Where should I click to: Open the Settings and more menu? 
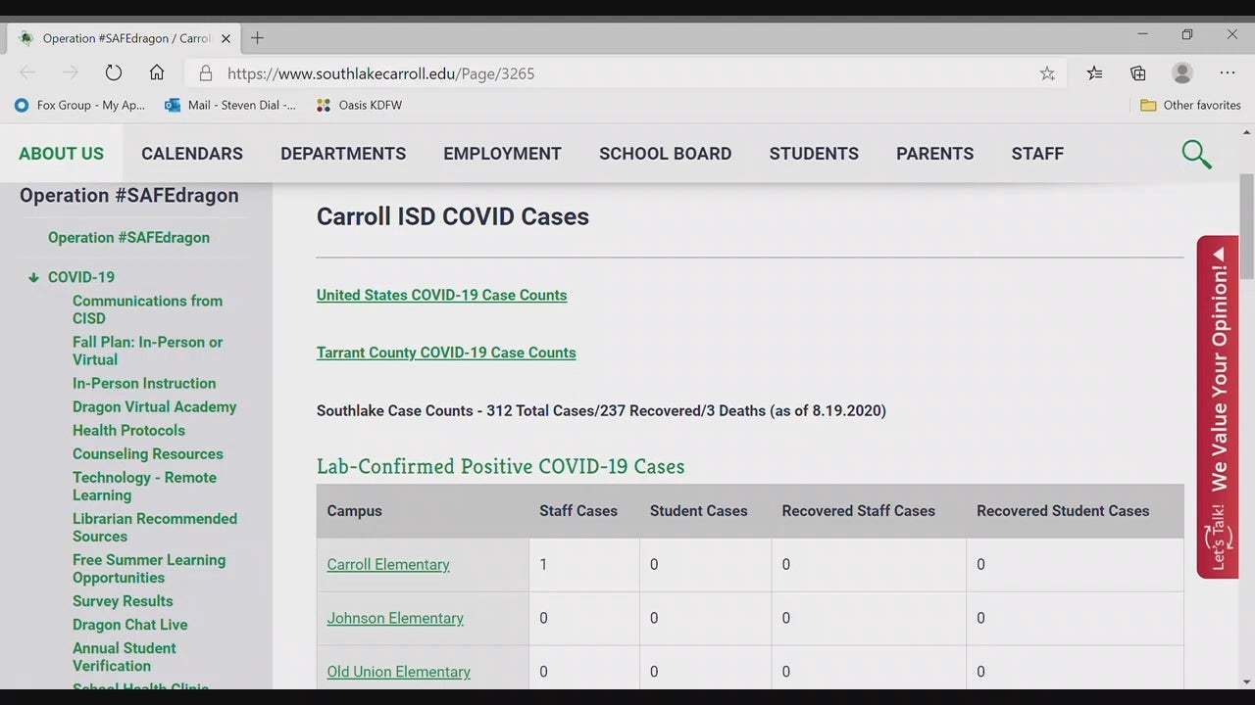1227,73
